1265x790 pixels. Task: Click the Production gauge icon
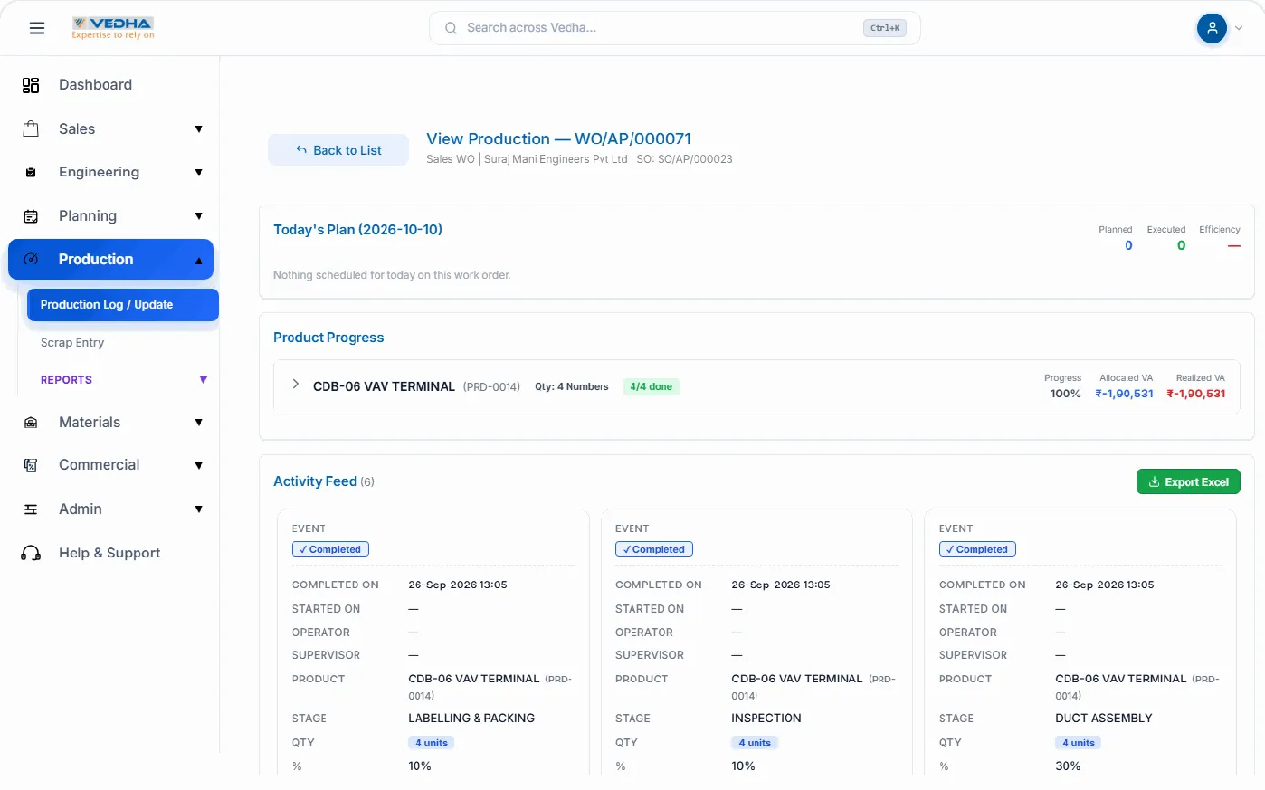[31, 259]
